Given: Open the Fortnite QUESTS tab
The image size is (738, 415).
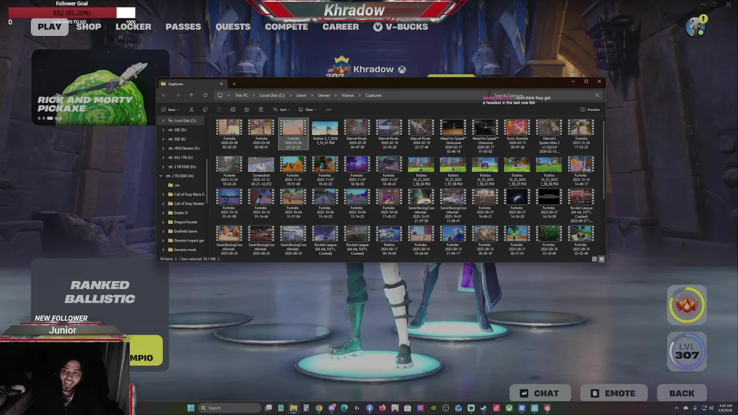Looking at the screenshot, I should [233, 27].
